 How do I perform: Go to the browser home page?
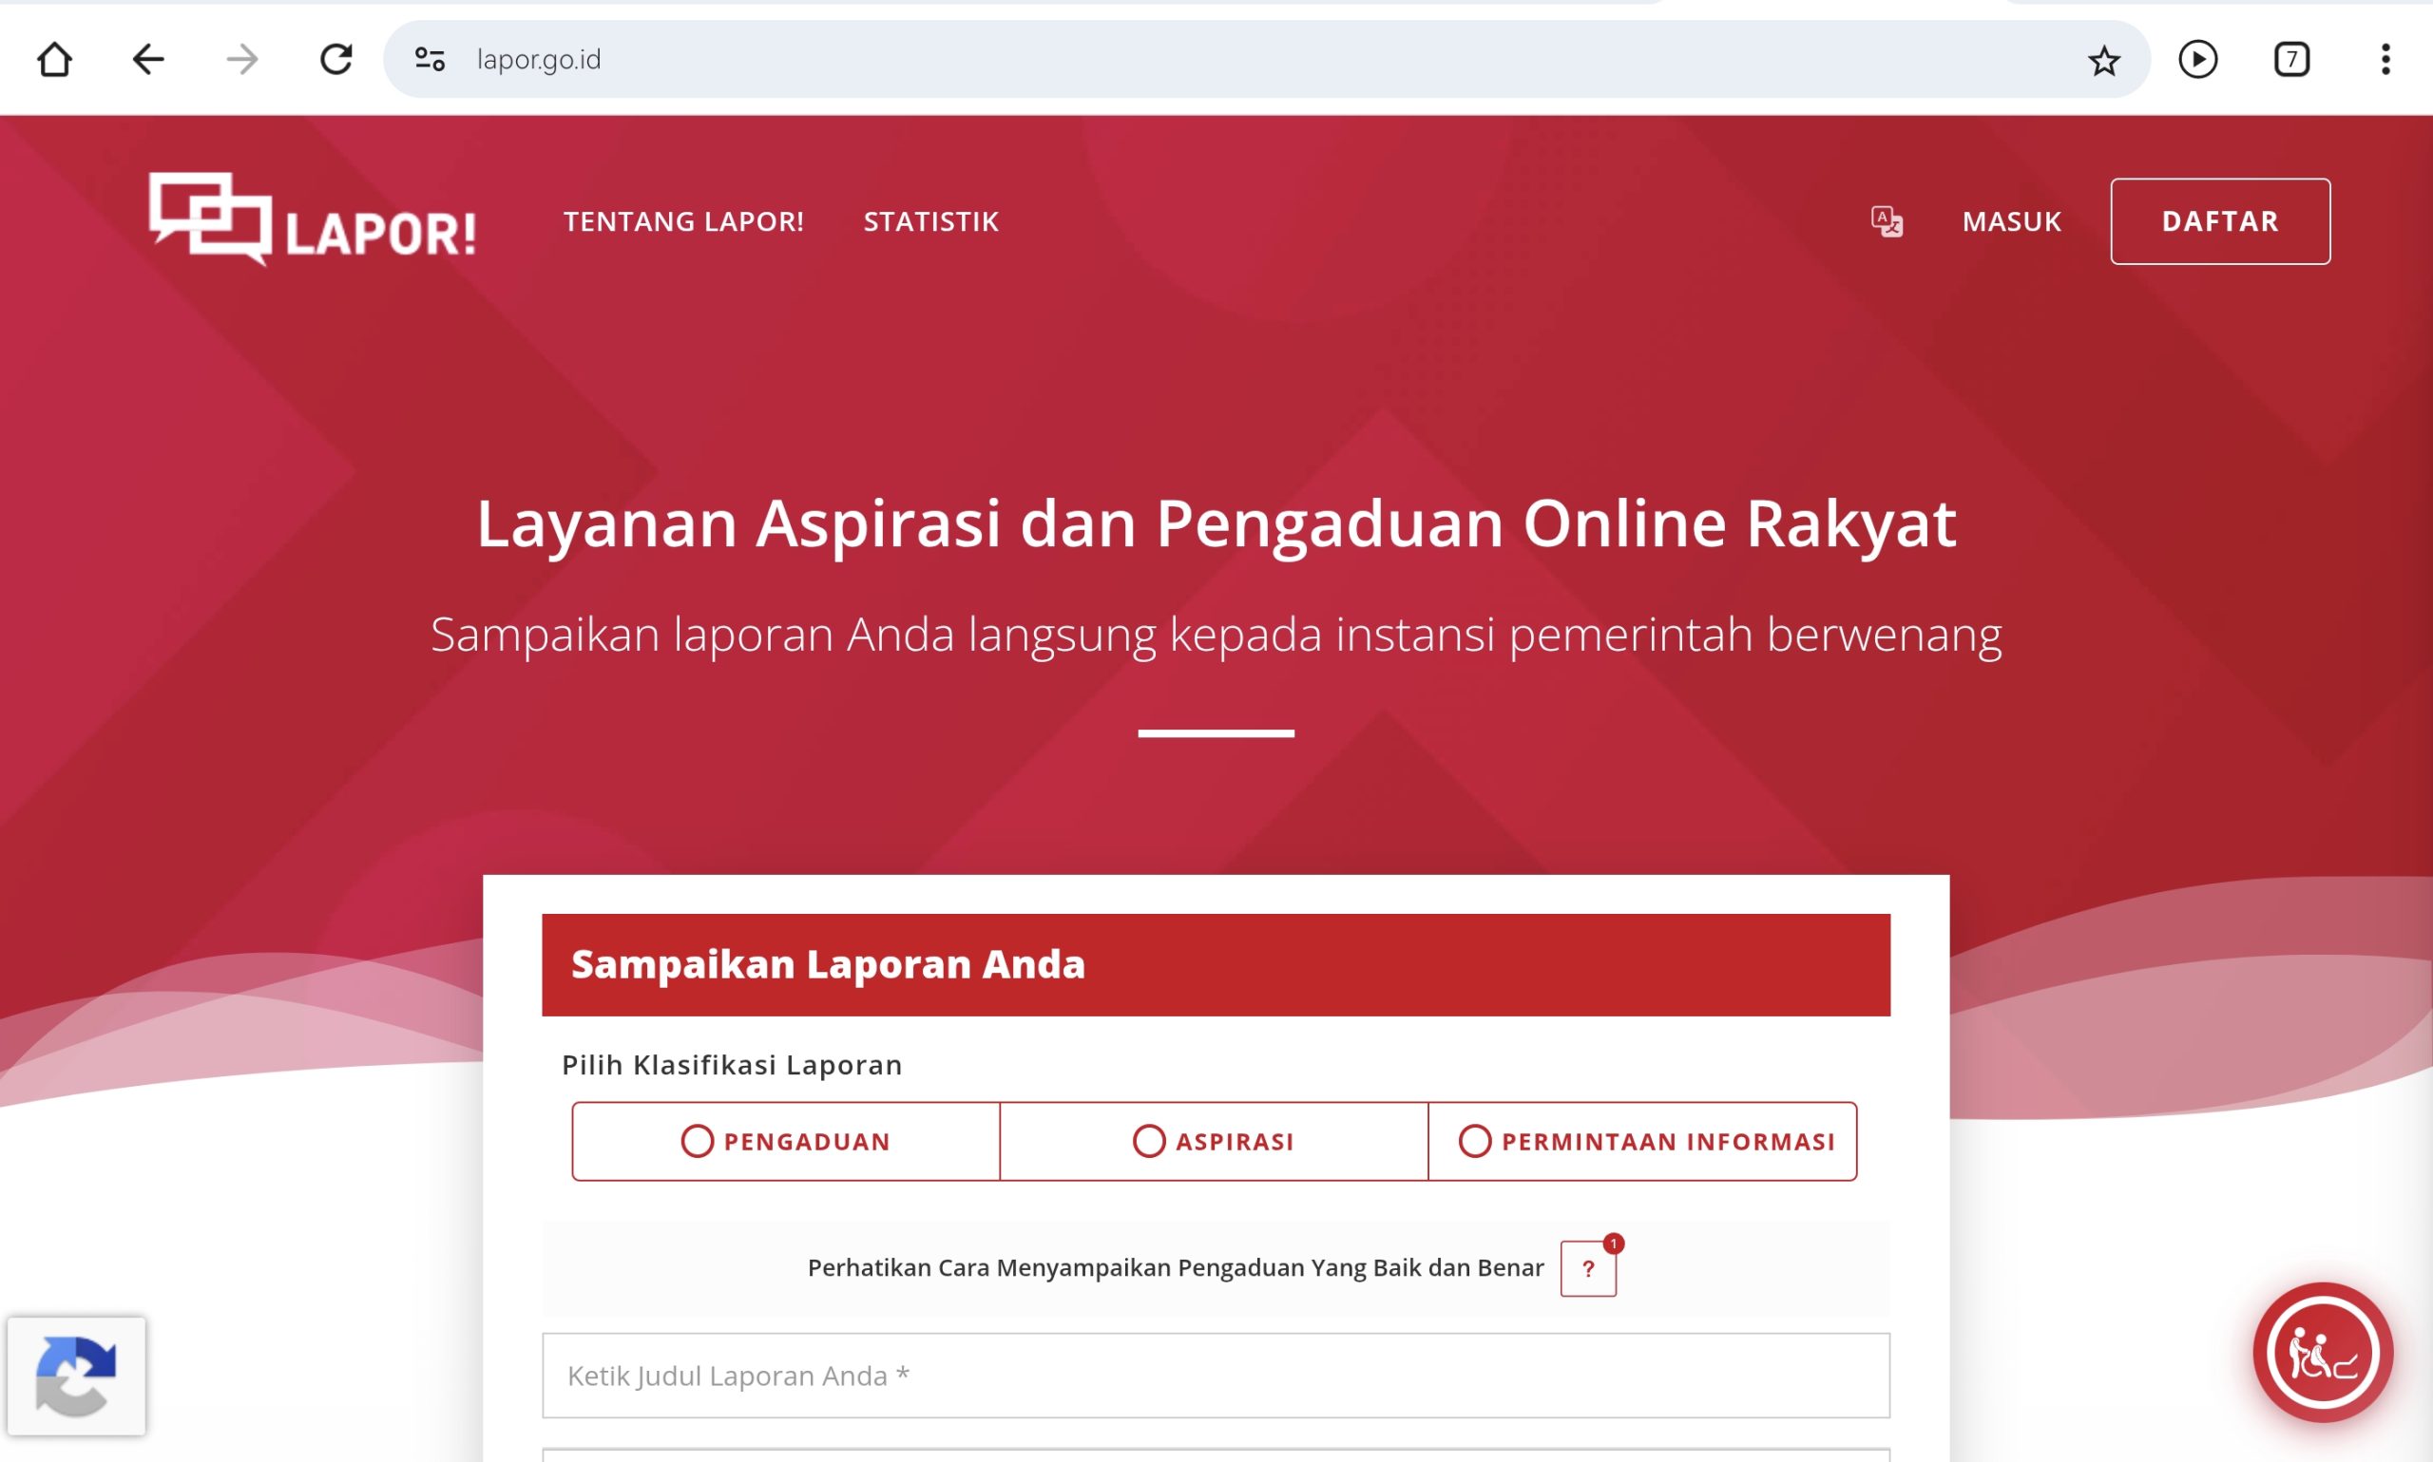pos(54,59)
